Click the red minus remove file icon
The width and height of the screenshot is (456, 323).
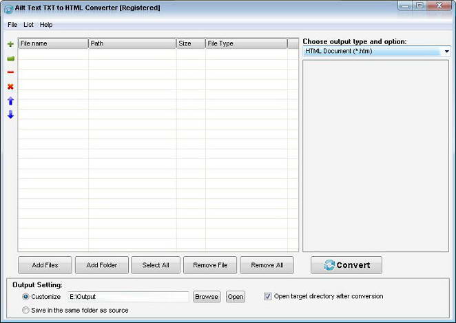[10, 72]
